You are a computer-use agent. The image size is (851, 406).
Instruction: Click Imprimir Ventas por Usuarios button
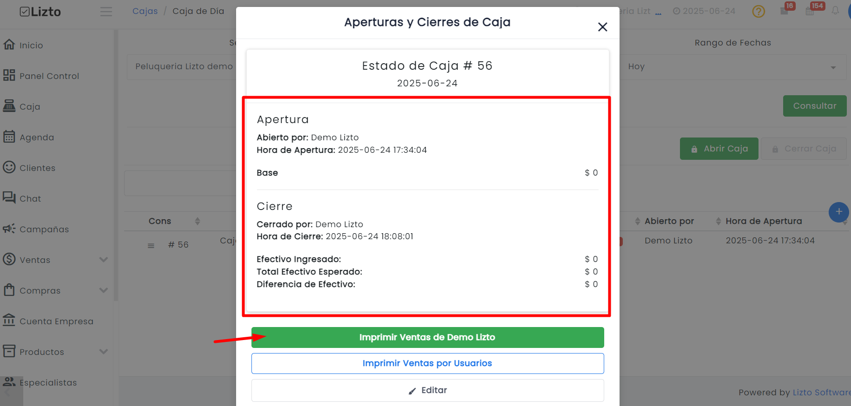click(x=428, y=363)
